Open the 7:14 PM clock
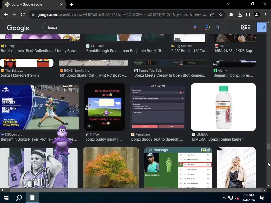The width and height of the screenshot is (271, 203). point(248,198)
